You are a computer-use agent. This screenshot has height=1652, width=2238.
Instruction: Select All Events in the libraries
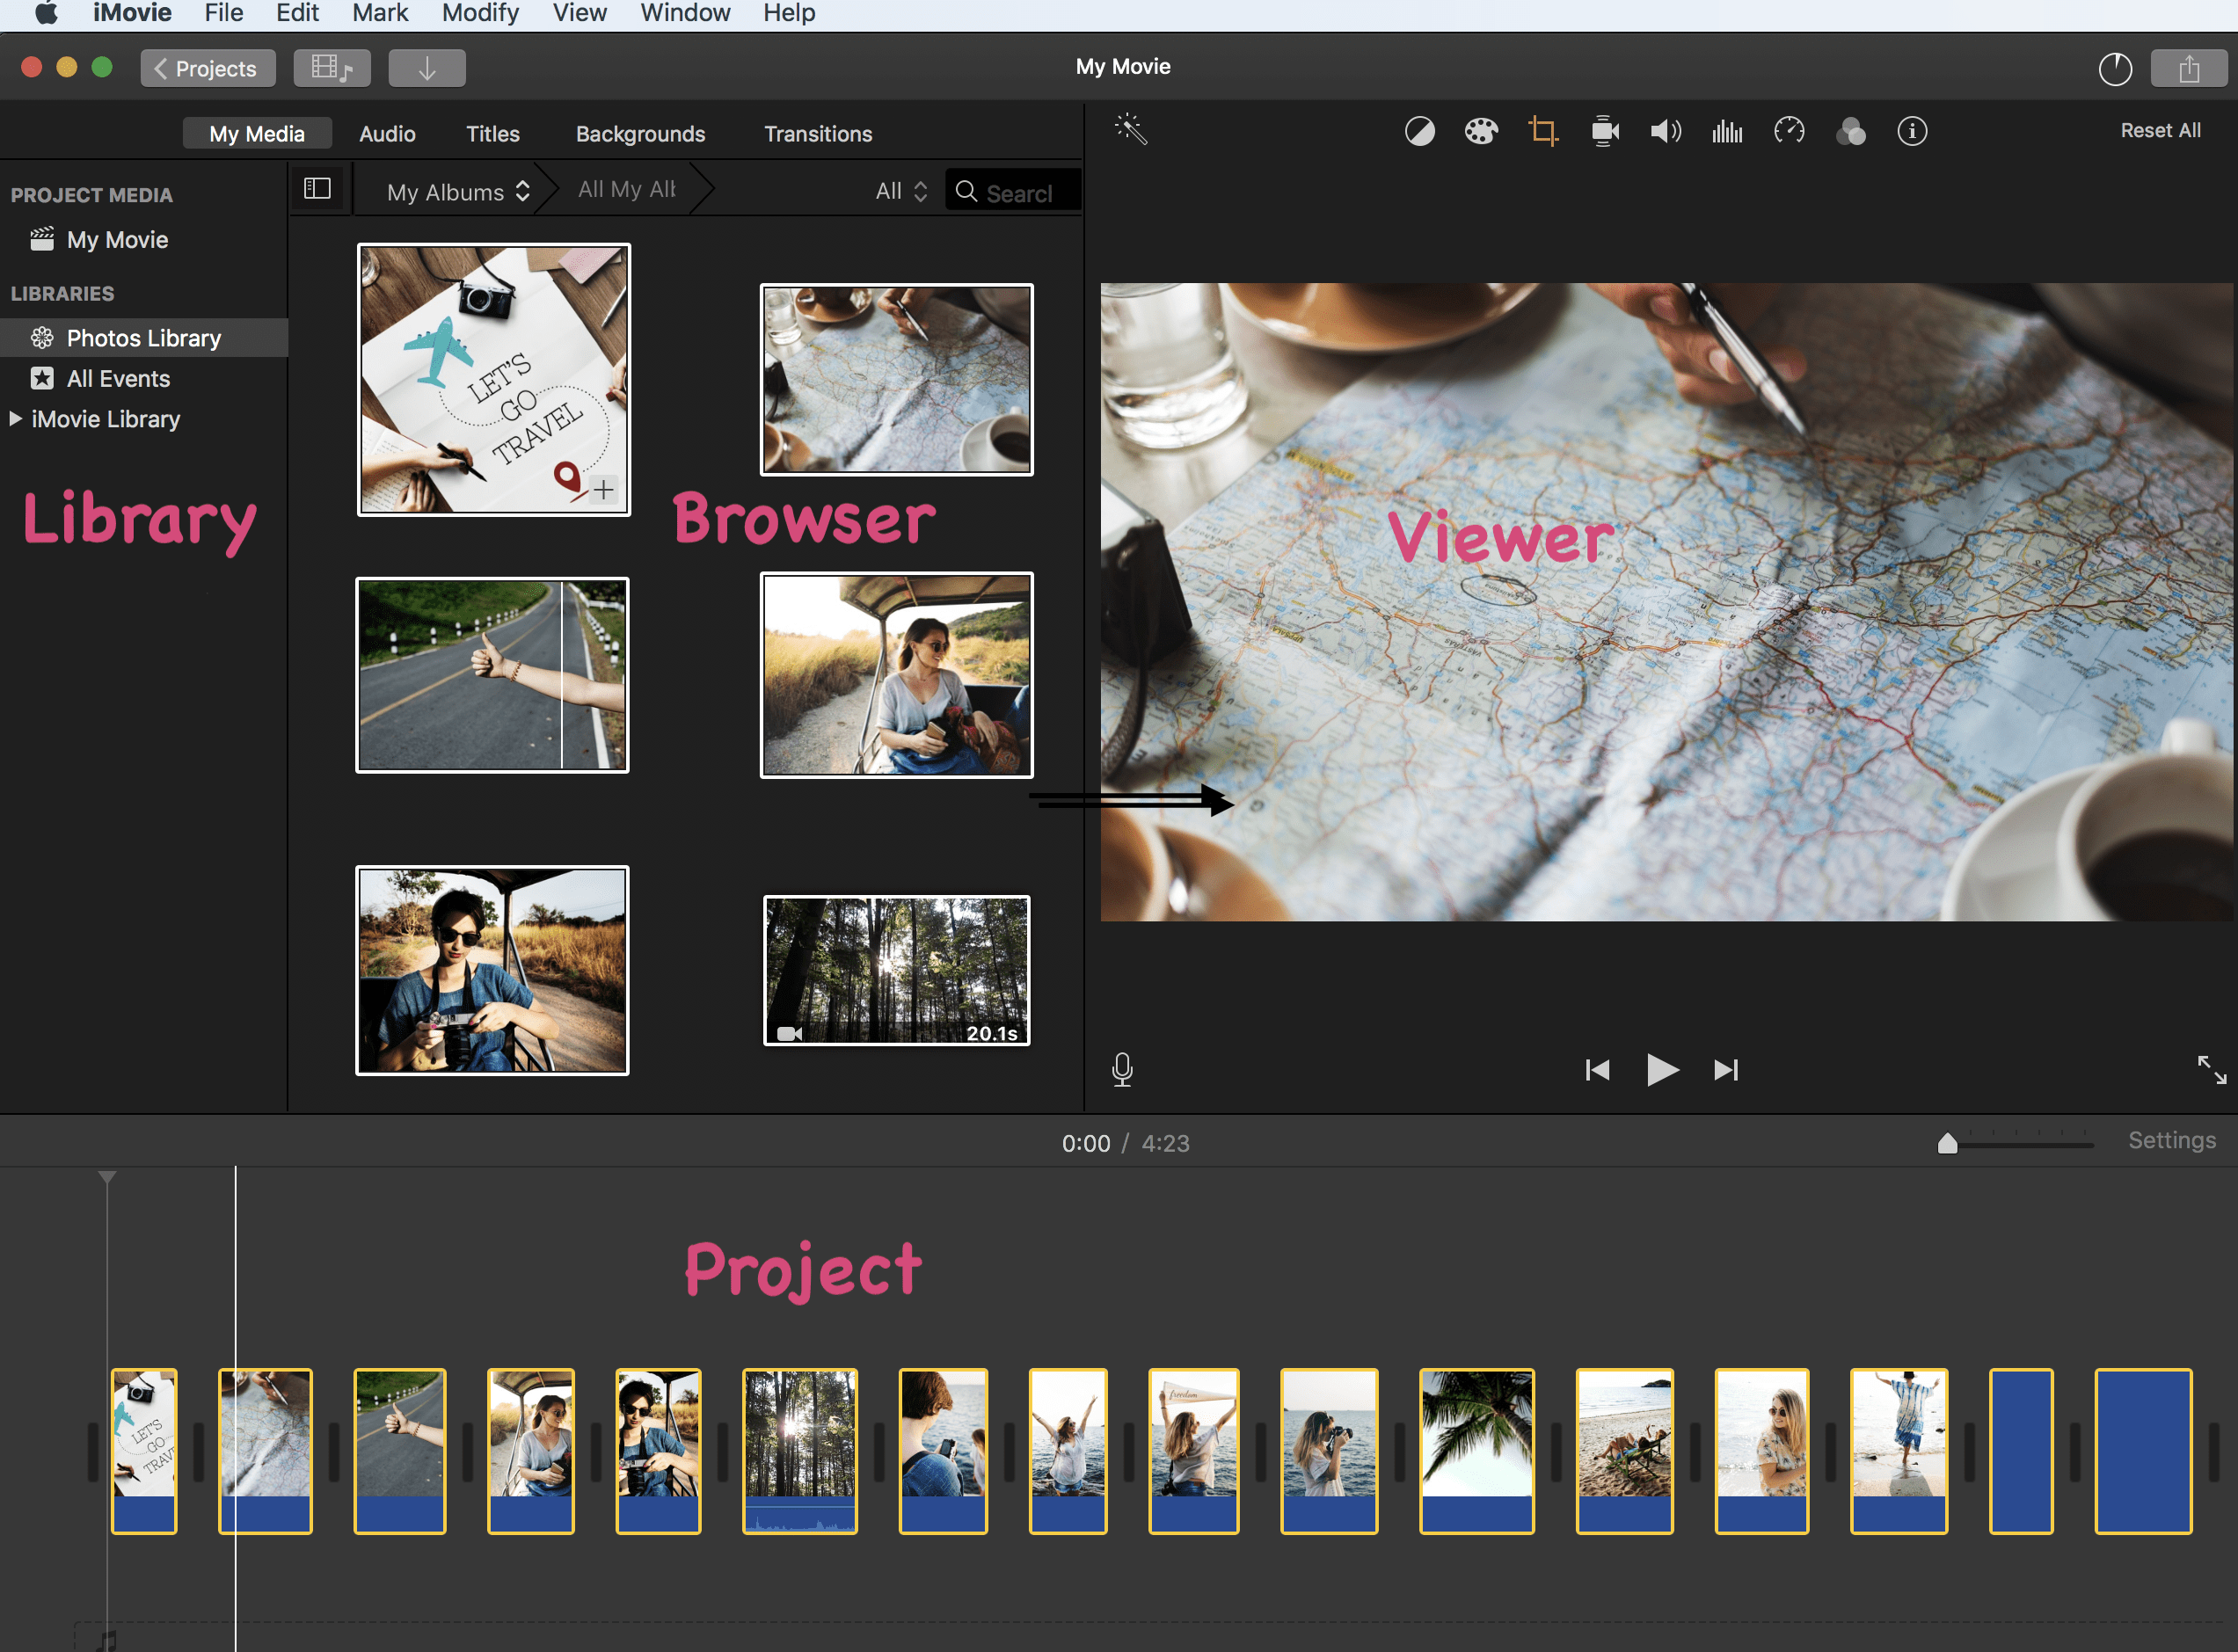point(118,379)
